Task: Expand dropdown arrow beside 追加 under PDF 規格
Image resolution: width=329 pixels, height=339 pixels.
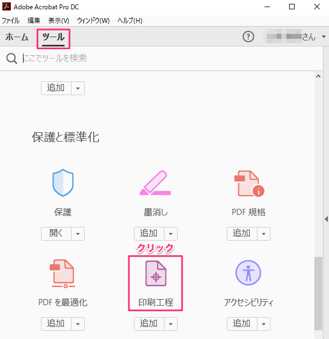Action: click(264, 233)
